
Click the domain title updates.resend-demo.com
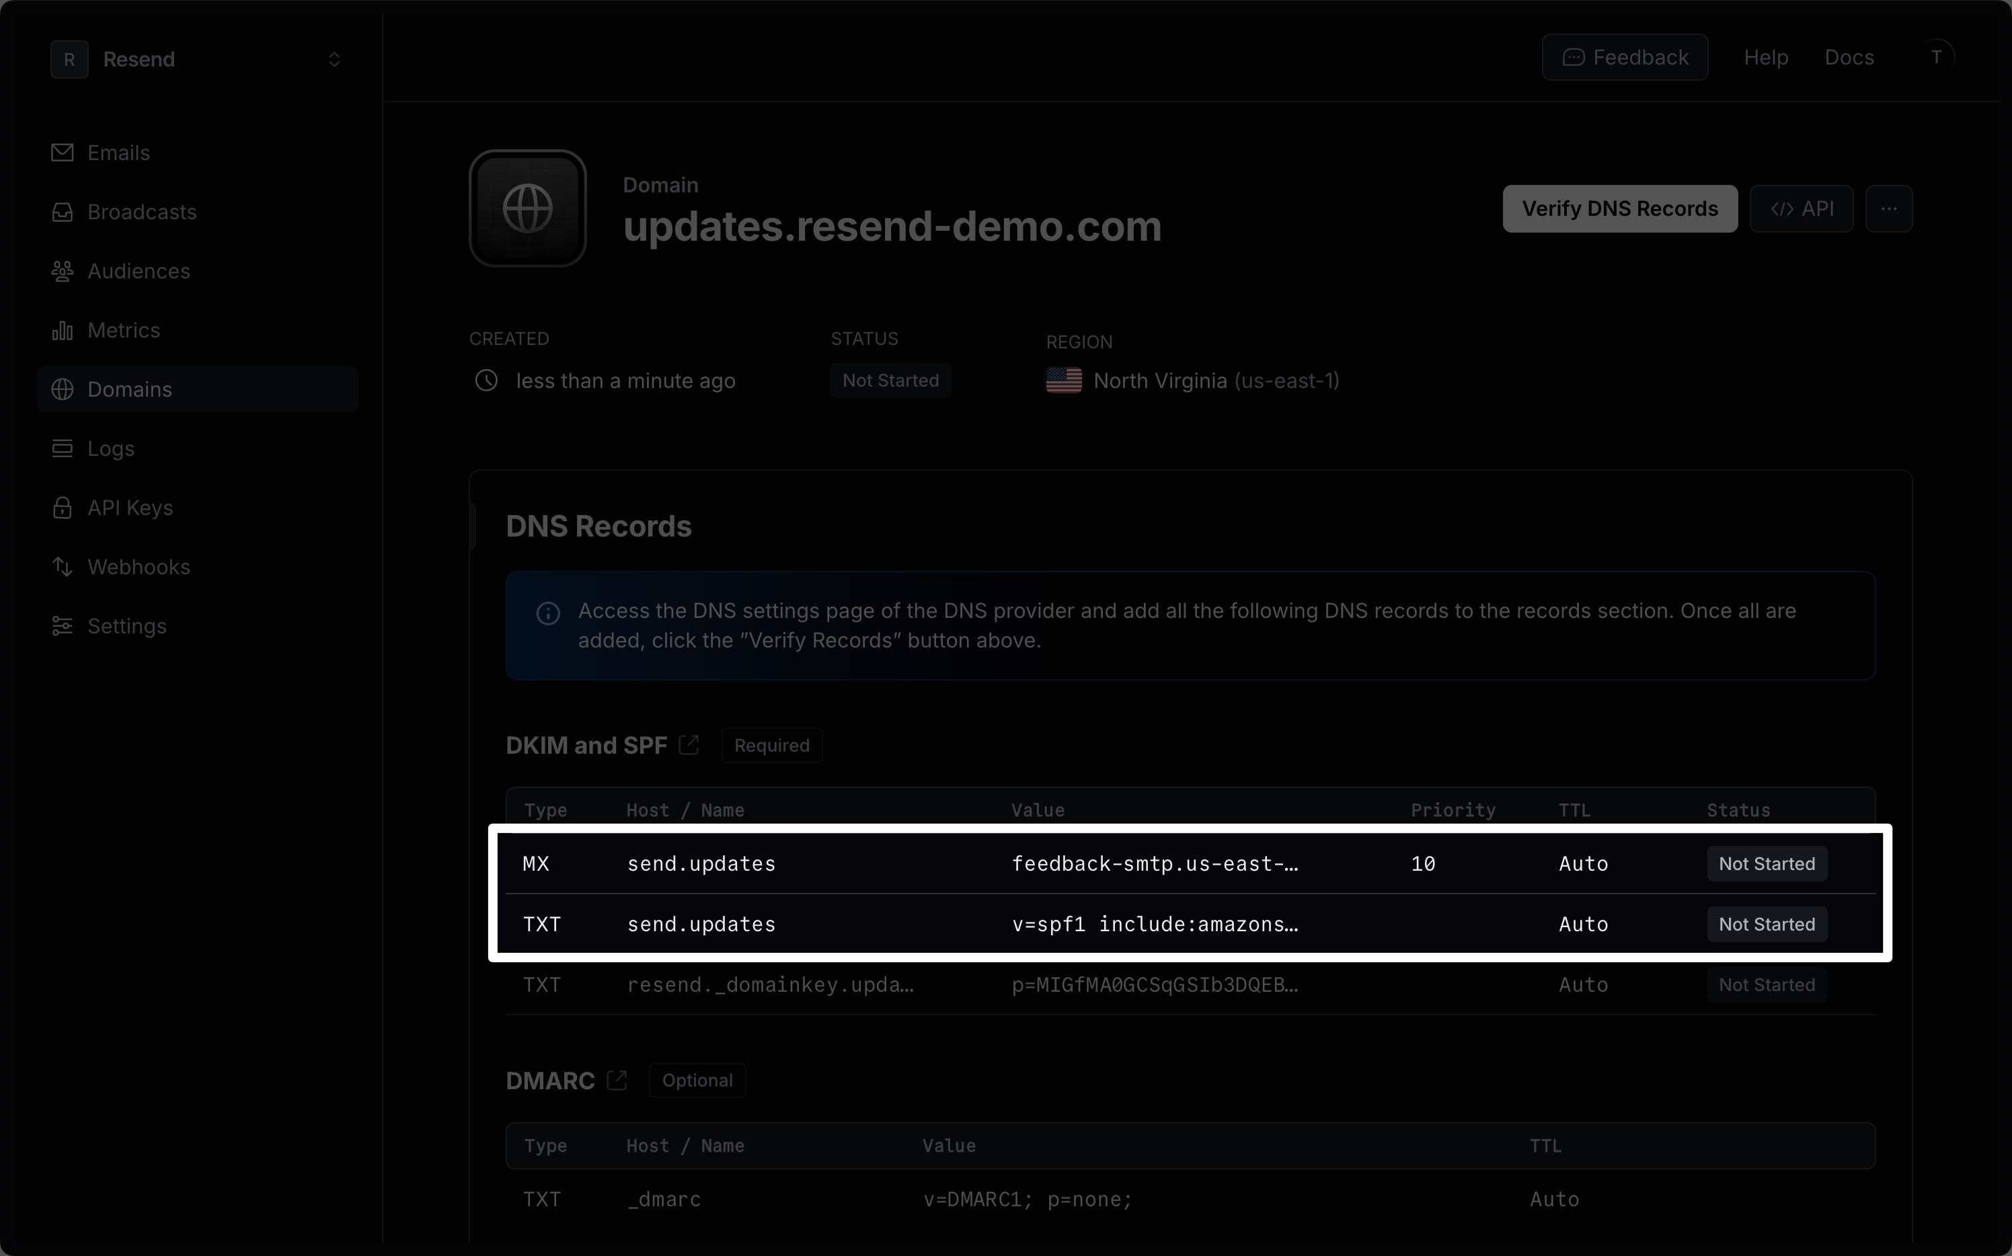(x=892, y=227)
